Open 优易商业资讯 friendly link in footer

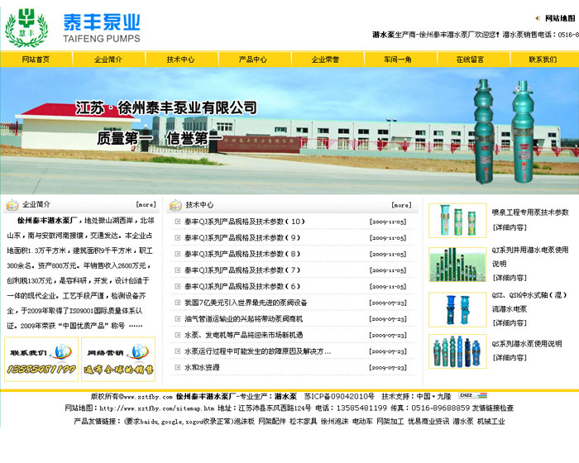click(x=428, y=422)
